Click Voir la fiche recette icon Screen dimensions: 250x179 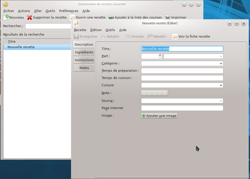(x=175, y=37)
